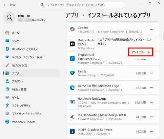Click the Copilot app icon
Screen dimensions: 164x139
(72, 29)
